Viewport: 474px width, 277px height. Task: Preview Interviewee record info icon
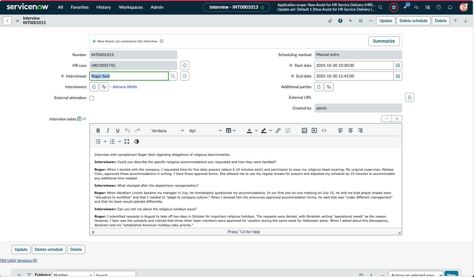[x=185, y=76]
